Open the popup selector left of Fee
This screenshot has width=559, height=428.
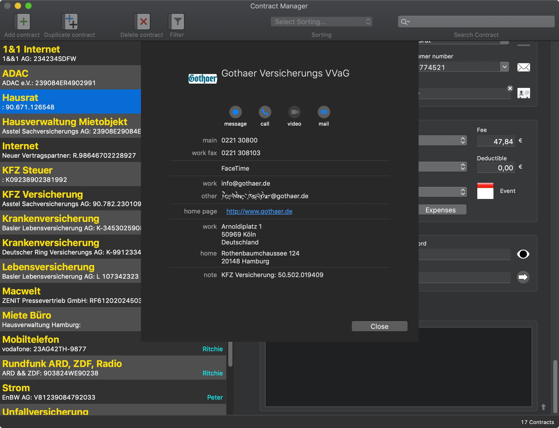(x=443, y=140)
